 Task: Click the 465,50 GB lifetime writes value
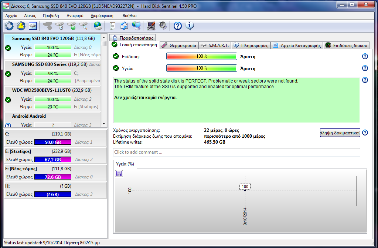coord(215,142)
